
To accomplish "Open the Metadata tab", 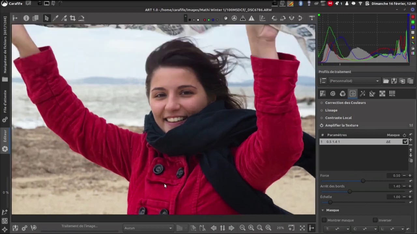I will [392, 94].
